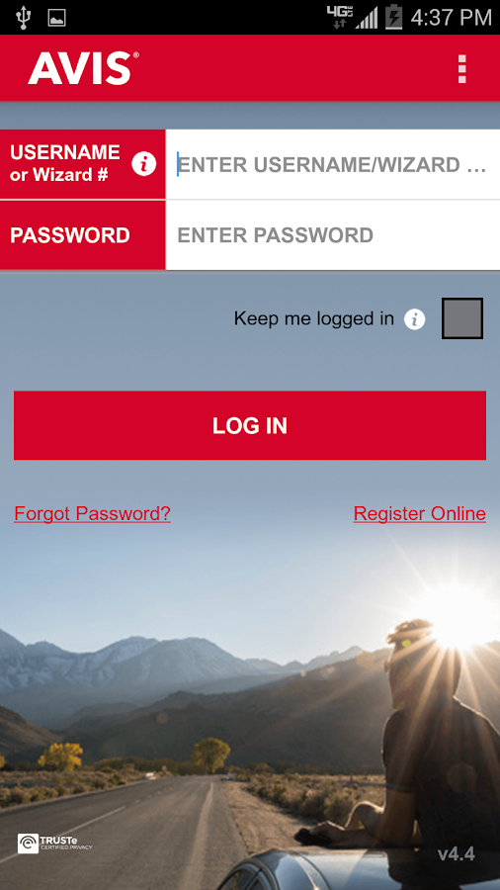Tap the battery status icon
Viewport: 500px width, 890px height.
tap(393, 18)
